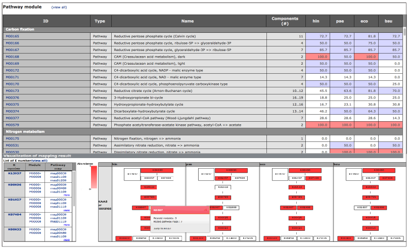Open module M00169
This screenshot has height=248, width=409.
click(x=13, y=63)
